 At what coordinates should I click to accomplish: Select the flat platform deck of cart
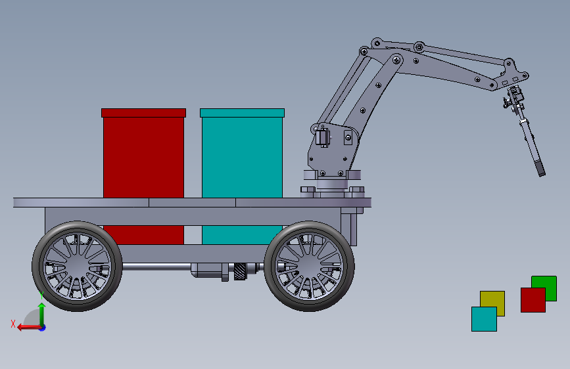[193, 203]
